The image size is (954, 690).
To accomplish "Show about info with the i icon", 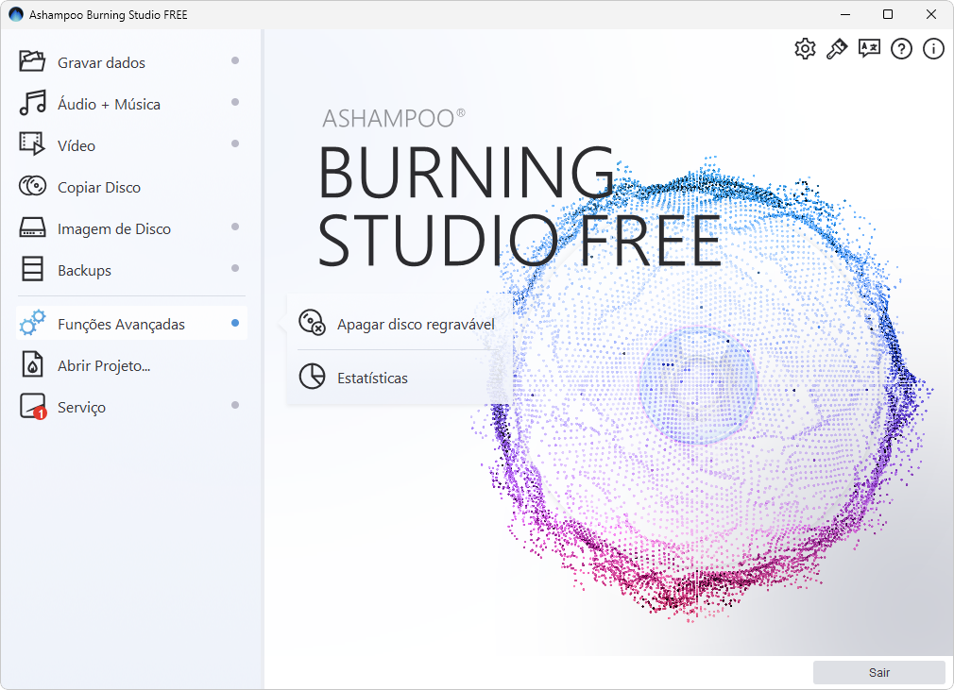I will coord(933,49).
